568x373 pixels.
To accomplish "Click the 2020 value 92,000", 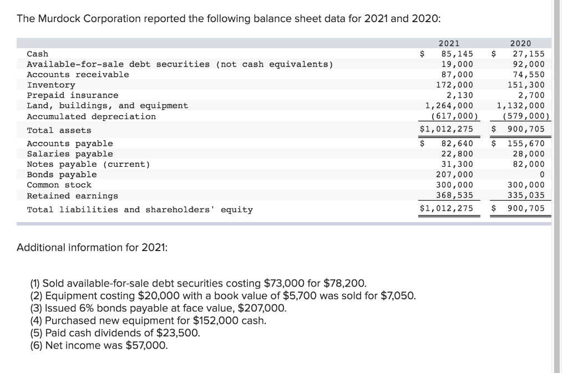I will click(529, 64).
